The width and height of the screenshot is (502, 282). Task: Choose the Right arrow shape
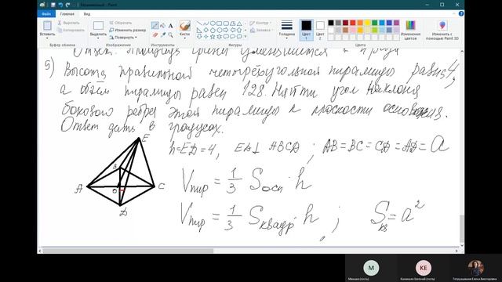[x=226, y=30]
